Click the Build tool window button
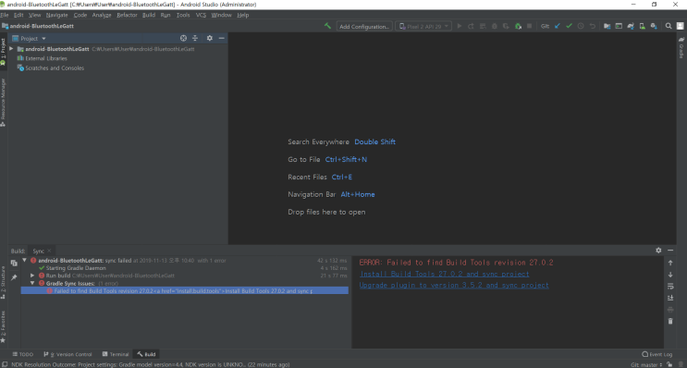Screen dimensions: 687x368 click(146, 354)
